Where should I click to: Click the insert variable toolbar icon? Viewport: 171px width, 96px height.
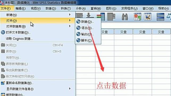click(148, 17)
